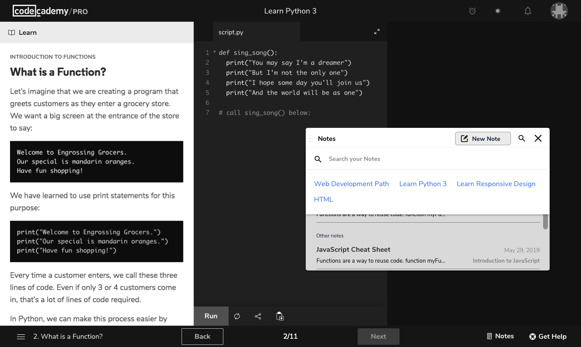Viewport: 581px width, 347px height.
Task: Create a New Note
Action: [483, 139]
